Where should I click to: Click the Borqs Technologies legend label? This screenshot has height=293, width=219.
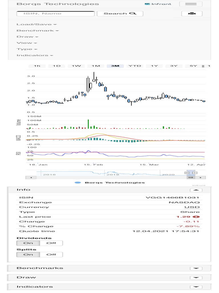coord(115,183)
